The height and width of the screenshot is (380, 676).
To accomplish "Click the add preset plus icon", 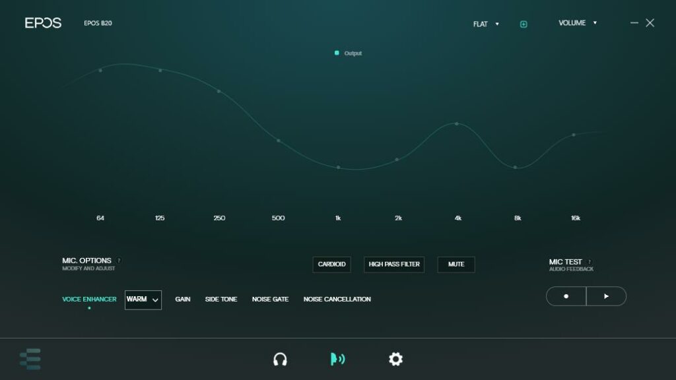I will (x=524, y=24).
